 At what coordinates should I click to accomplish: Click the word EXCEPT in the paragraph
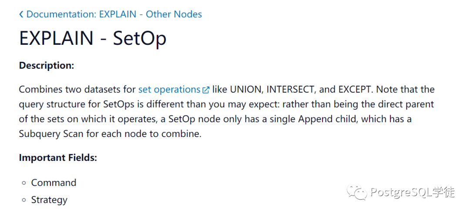tap(356, 90)
